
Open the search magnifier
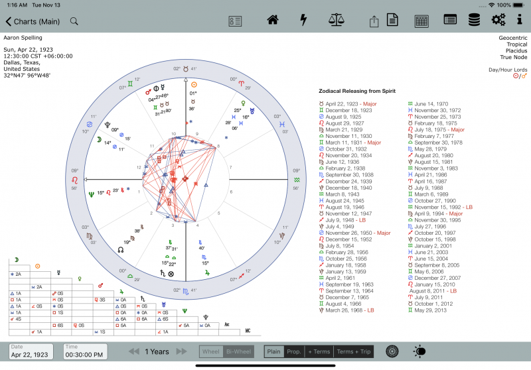click(74, 21)
